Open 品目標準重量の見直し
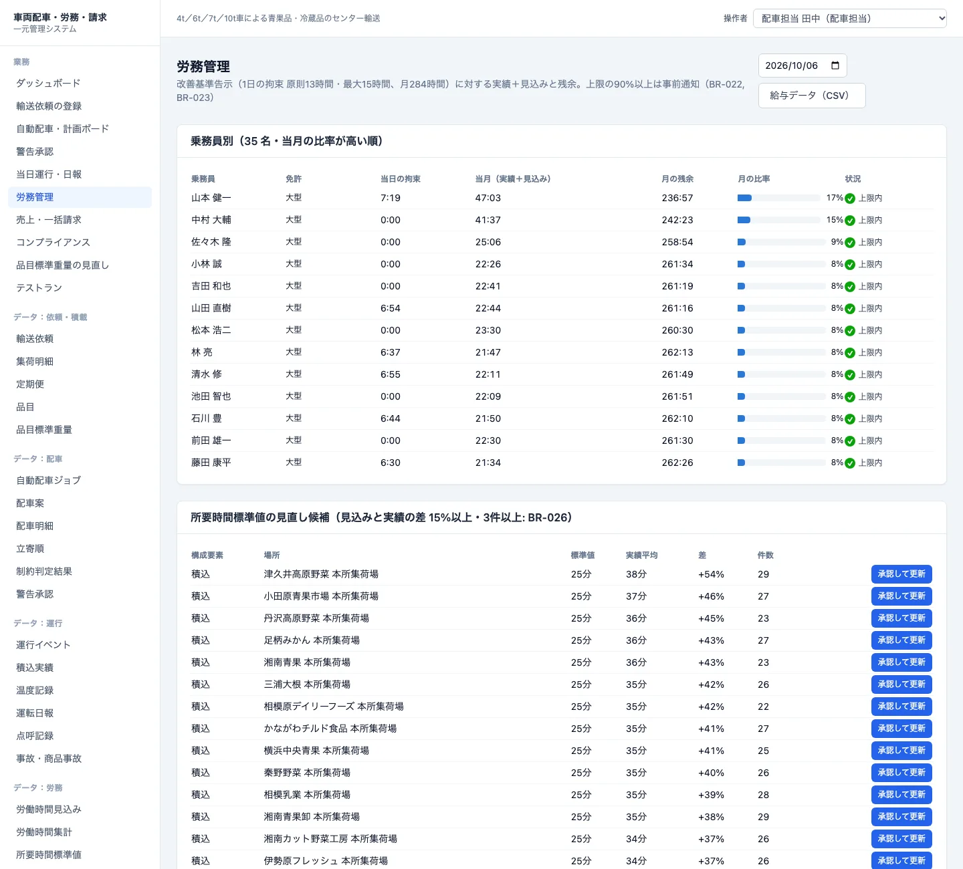963x869 pixels. coord(80,265)
